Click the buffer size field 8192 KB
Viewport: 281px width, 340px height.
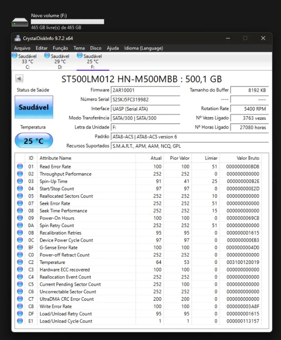point(249,90)
